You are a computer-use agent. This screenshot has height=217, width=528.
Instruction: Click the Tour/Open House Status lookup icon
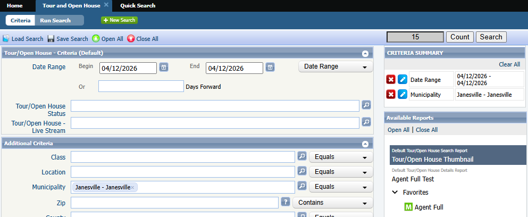366,105
